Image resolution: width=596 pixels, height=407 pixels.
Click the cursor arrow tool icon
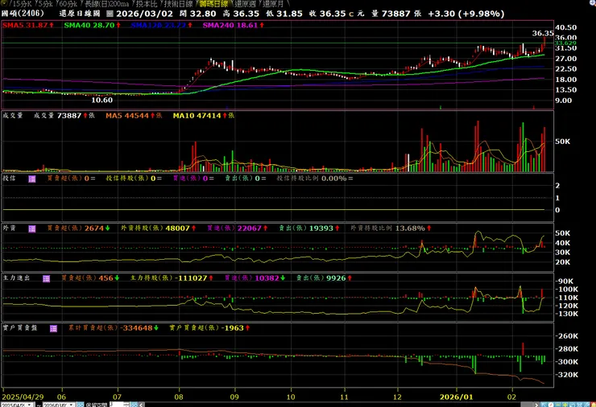(544, 405)
